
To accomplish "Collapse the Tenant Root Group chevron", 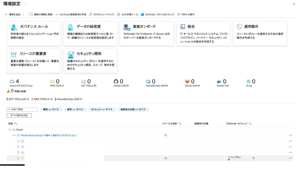I will pyautogui.click(x=14, y=135).
